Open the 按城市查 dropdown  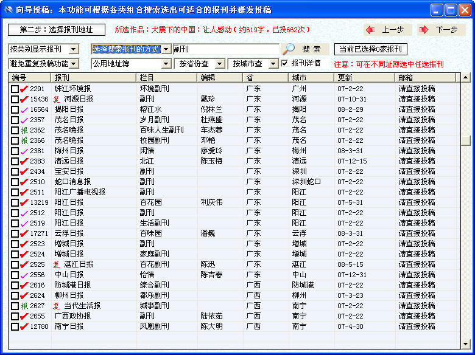(x=273, y=64)
